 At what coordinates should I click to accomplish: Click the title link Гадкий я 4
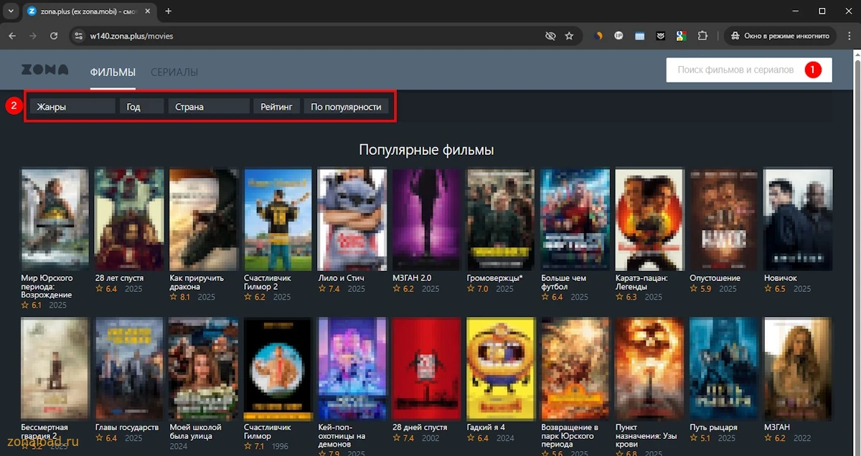[x=486, y=427]
